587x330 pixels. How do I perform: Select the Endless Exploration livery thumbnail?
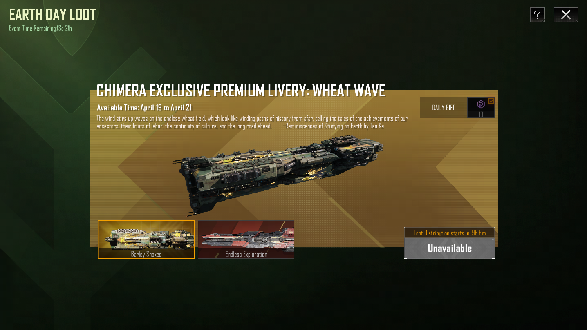pos(246,239)
